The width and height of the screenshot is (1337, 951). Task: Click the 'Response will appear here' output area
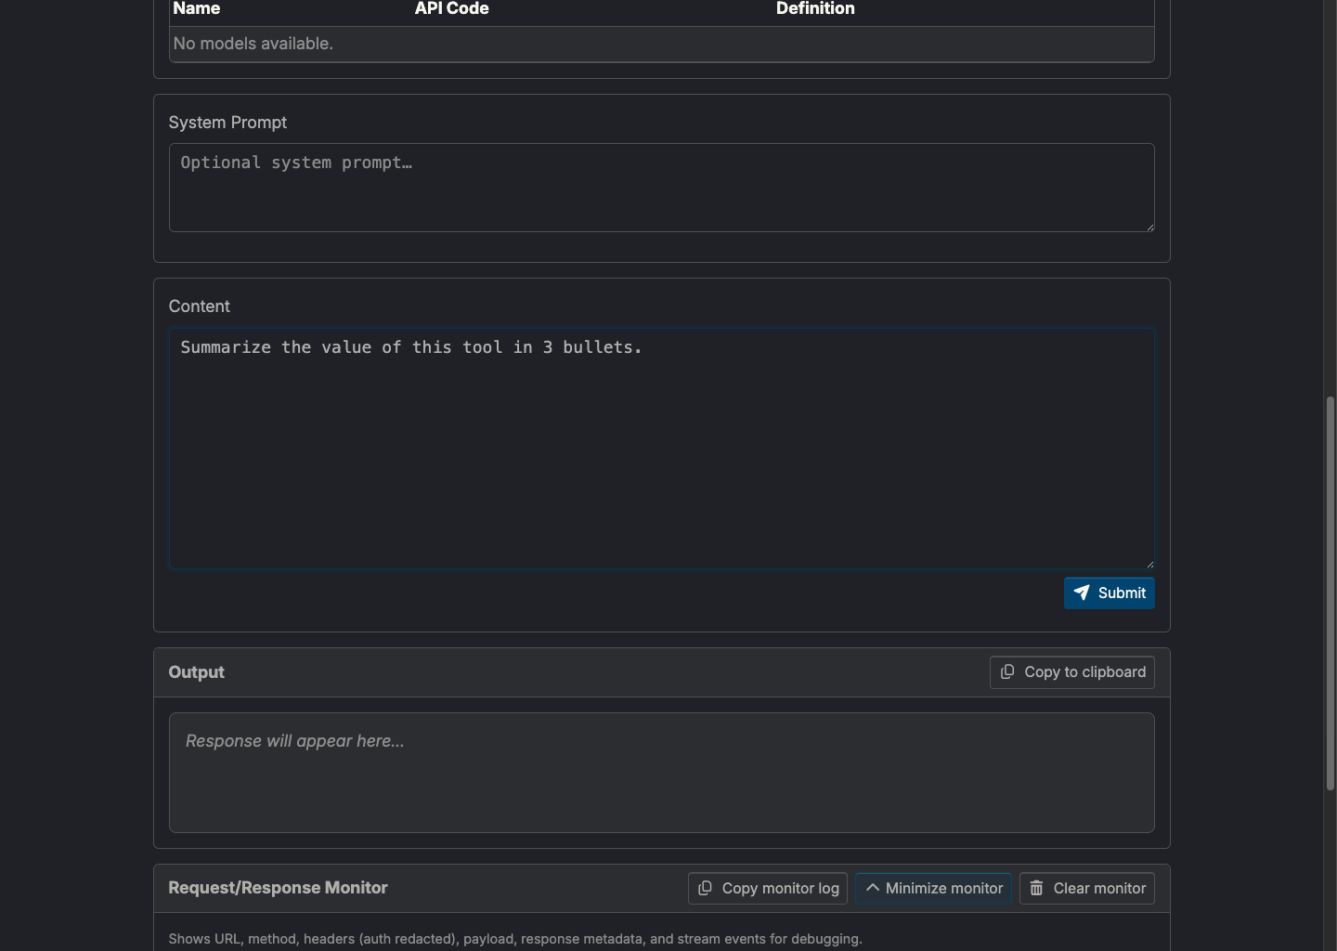[661, 772]
